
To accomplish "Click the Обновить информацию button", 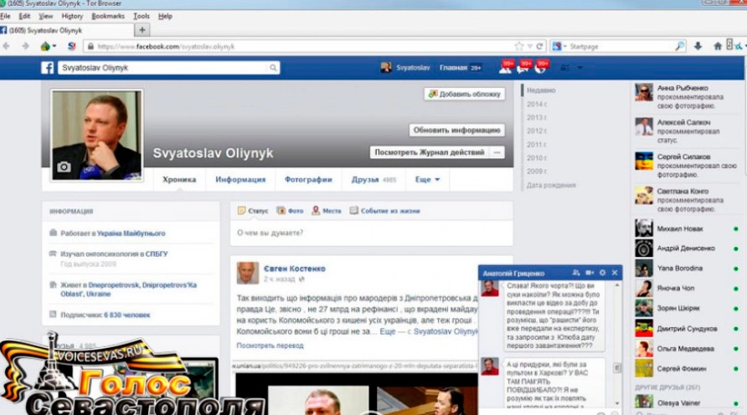I will pos(456,131).
